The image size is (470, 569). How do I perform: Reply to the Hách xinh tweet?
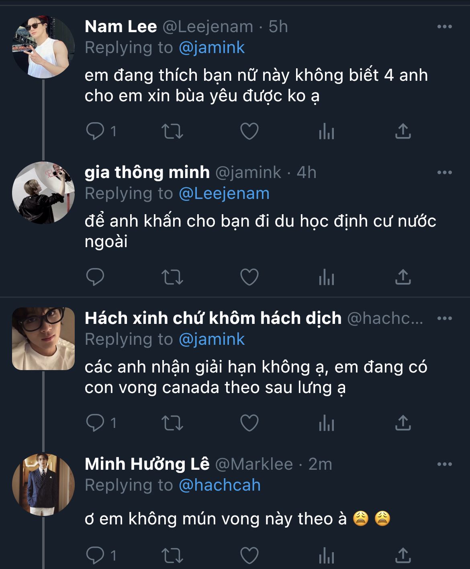96,423
